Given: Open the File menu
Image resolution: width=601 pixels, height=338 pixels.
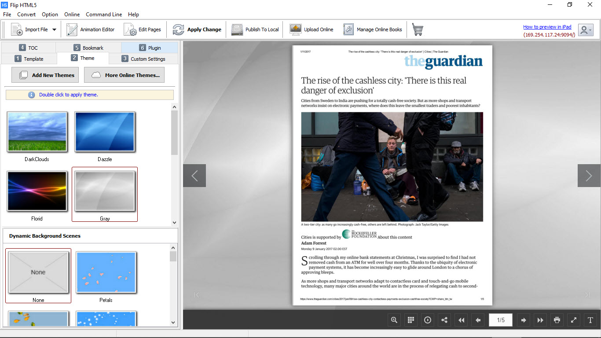Looking at the screenshot, I should tap(7, 15).
